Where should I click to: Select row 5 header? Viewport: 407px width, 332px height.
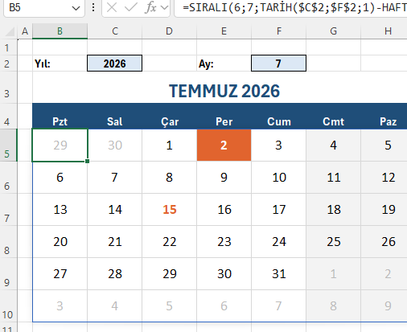point(9,146)
